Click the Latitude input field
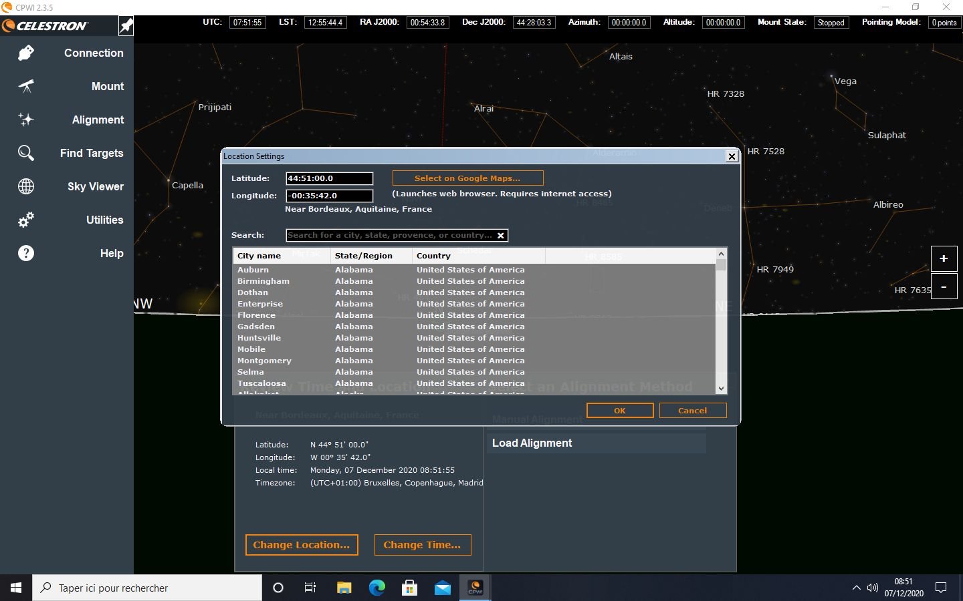Viewport: 963px width, 601px height. click(x=329, y=178)
